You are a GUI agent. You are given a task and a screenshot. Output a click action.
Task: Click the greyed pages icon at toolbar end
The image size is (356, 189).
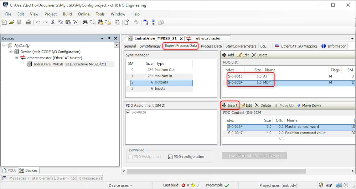click(161, 22)
